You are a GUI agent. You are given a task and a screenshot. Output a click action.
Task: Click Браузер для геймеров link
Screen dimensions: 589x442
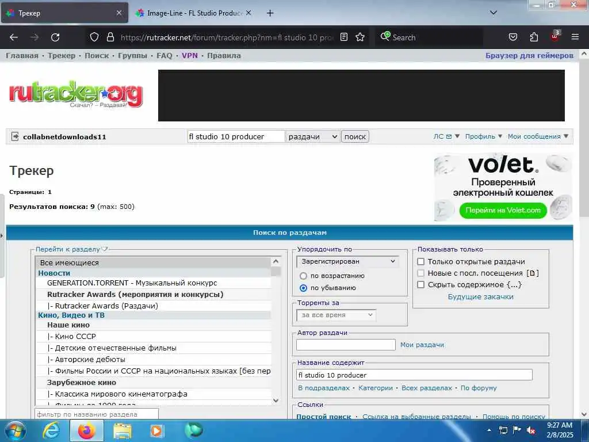[529, 56]
